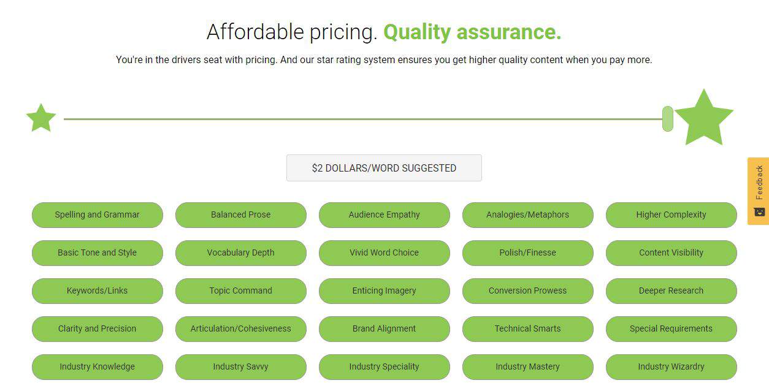This screenshot has width=769, height=391.
Task: Choose the Conversion Prowess pill
Action: coord(528,291)
